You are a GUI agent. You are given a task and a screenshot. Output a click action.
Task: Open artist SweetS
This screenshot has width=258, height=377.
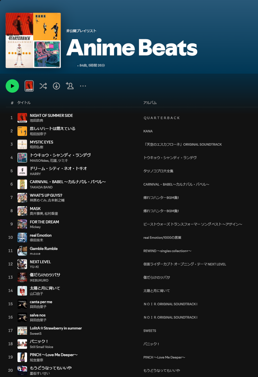(x=35, y=333)
